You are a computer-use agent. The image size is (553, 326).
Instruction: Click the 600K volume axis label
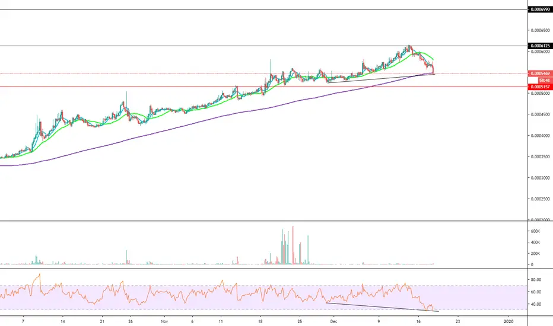tap(535, 231)
